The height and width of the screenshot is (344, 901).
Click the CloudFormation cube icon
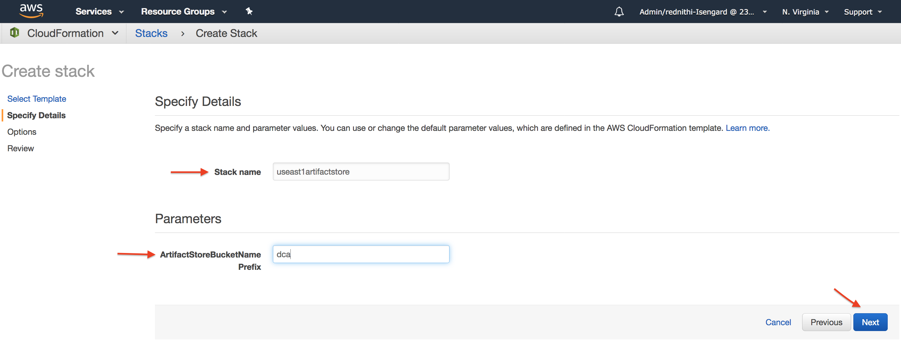(x=14, y=33)
